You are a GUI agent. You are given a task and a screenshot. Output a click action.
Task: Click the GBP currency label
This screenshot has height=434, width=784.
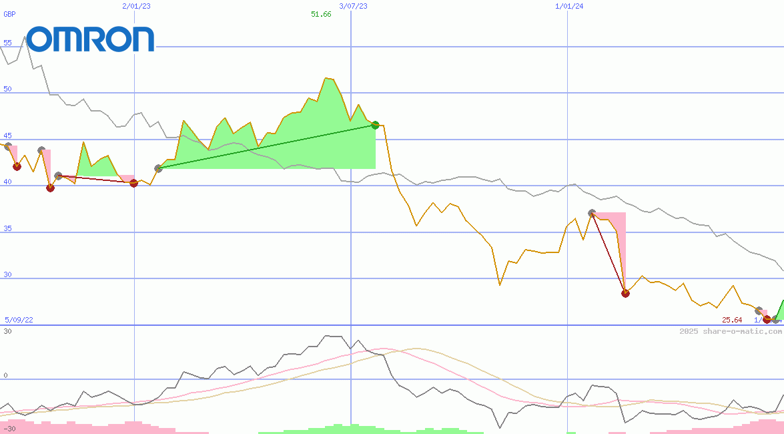tap(9, 14)
